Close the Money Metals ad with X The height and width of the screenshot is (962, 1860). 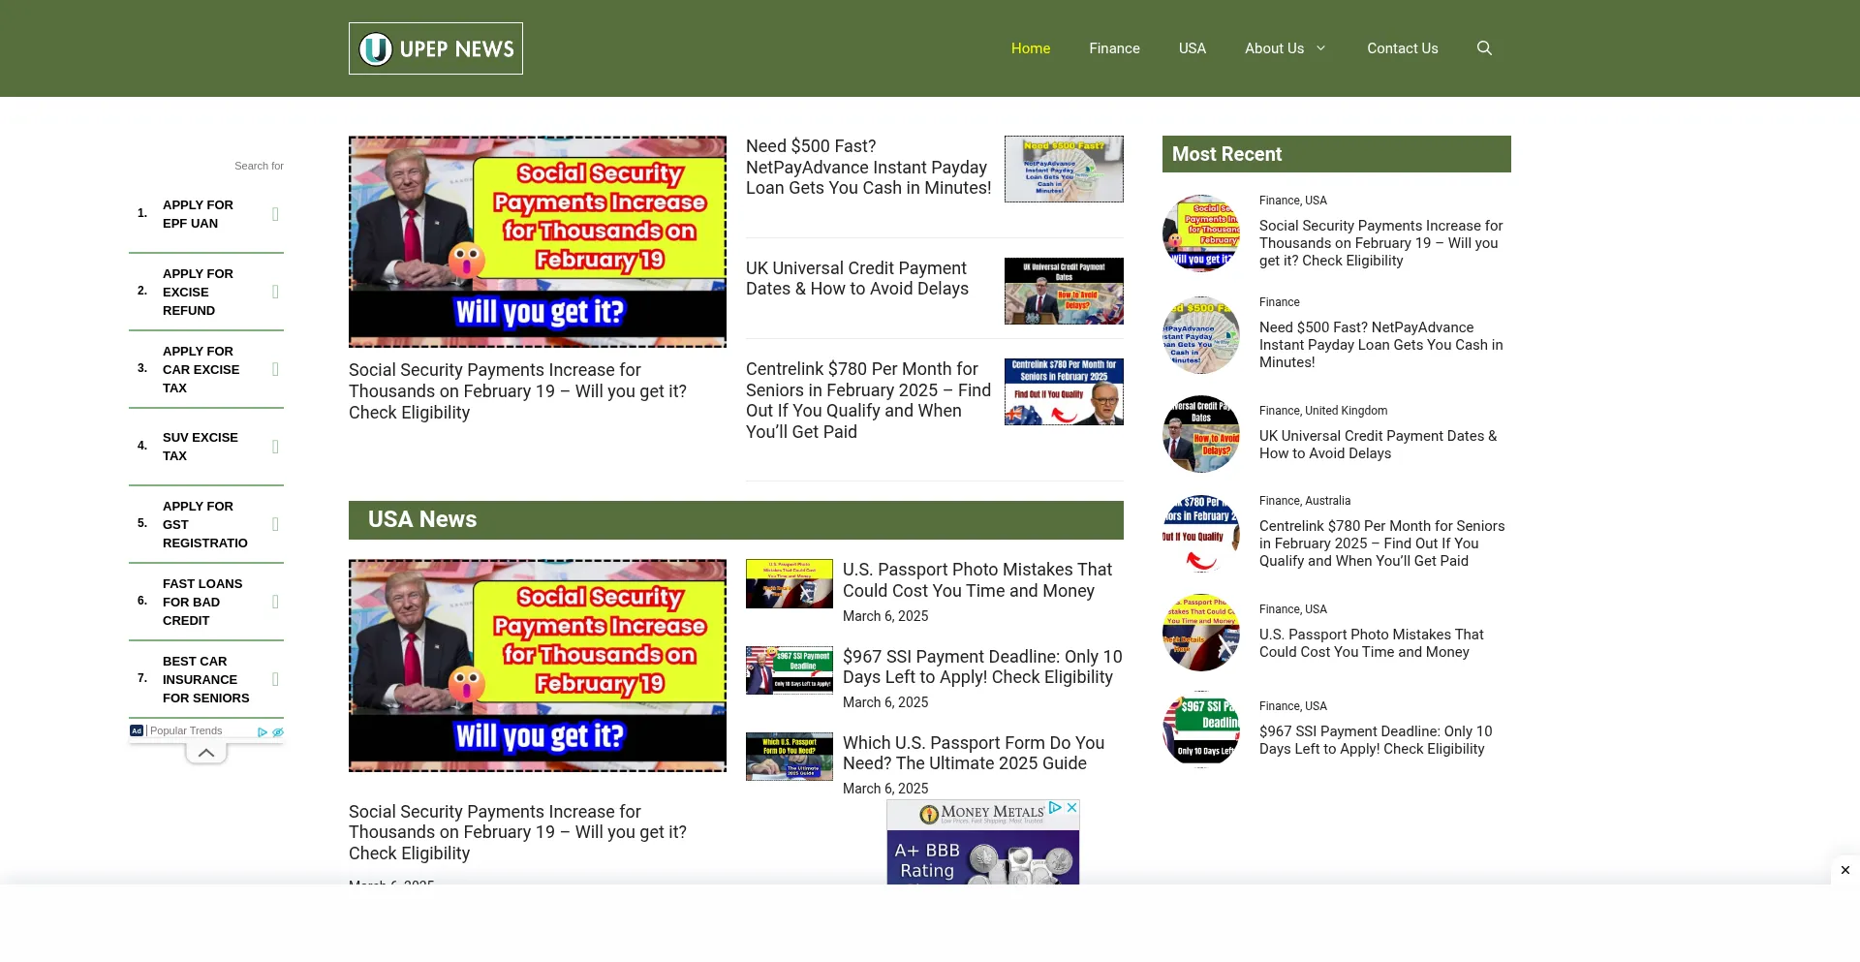1072,807
